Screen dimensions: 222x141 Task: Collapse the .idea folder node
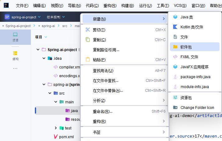tap(44, 58)
